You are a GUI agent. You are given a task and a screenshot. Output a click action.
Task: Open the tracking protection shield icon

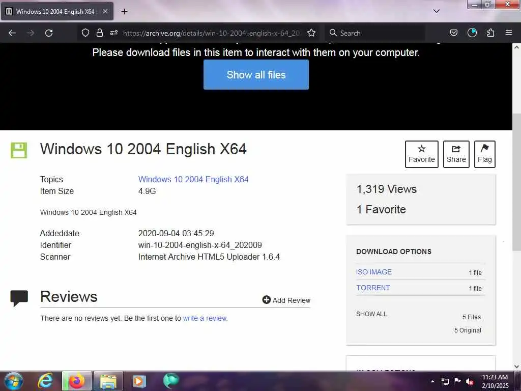click(85, 33)
